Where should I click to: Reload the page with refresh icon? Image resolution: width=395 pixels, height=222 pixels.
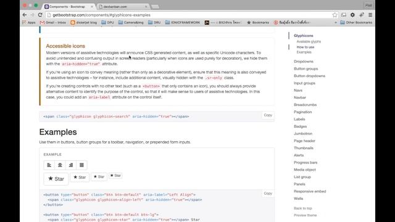[x=40, y=15]
